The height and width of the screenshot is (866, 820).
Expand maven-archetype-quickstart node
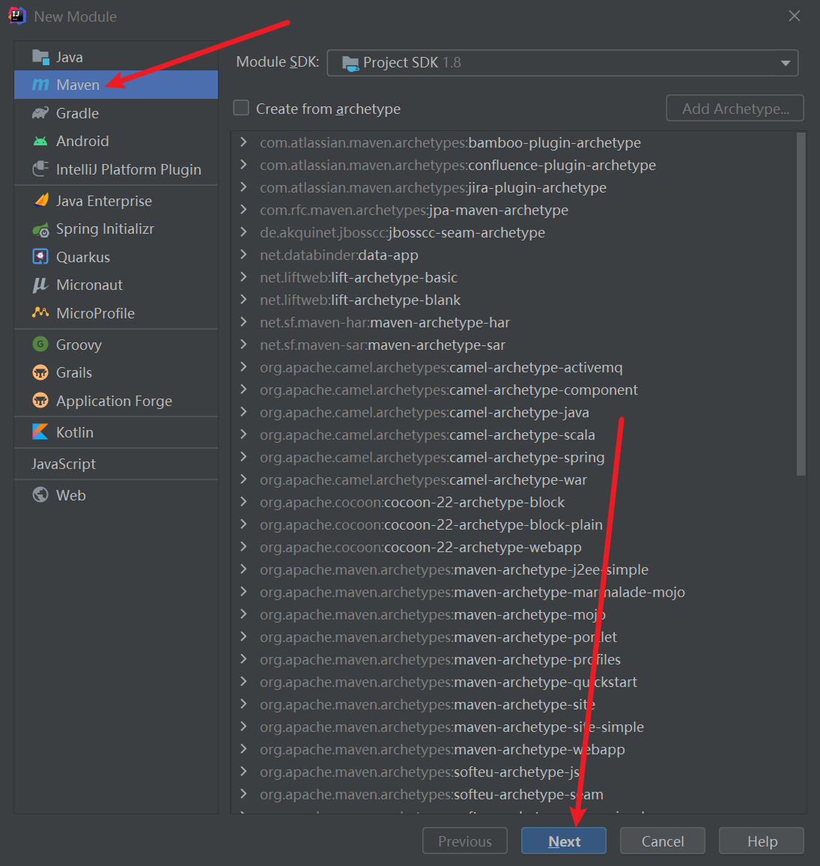[243, 682]
